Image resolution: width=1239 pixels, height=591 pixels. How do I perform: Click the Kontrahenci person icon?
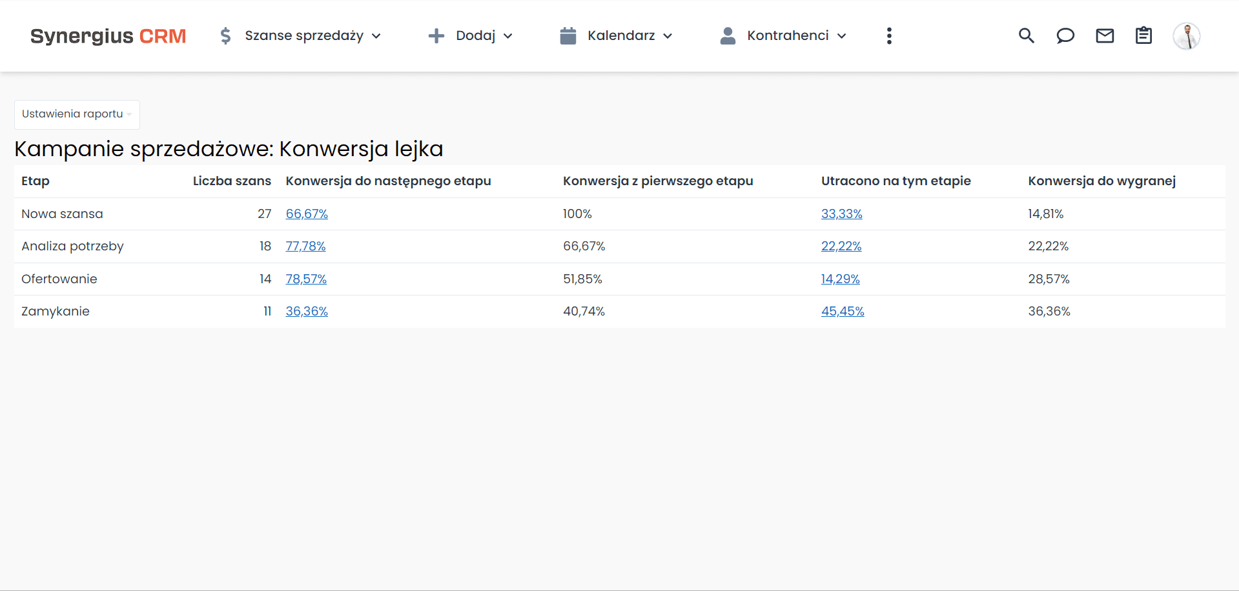(x=728, y=36)
